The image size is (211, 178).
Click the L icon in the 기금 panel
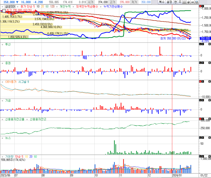point(200,100)
